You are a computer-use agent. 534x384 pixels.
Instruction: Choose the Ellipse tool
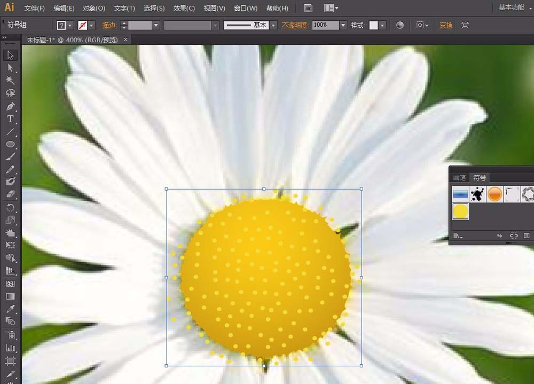10,144
